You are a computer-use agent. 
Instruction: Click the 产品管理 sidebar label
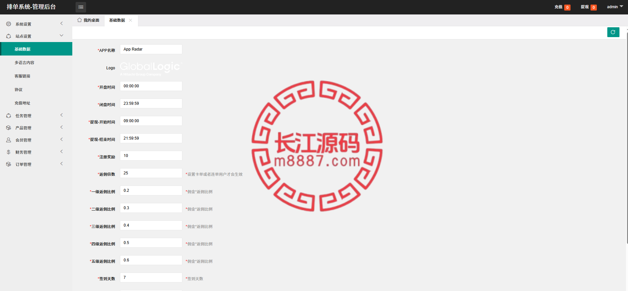(23, 128)
